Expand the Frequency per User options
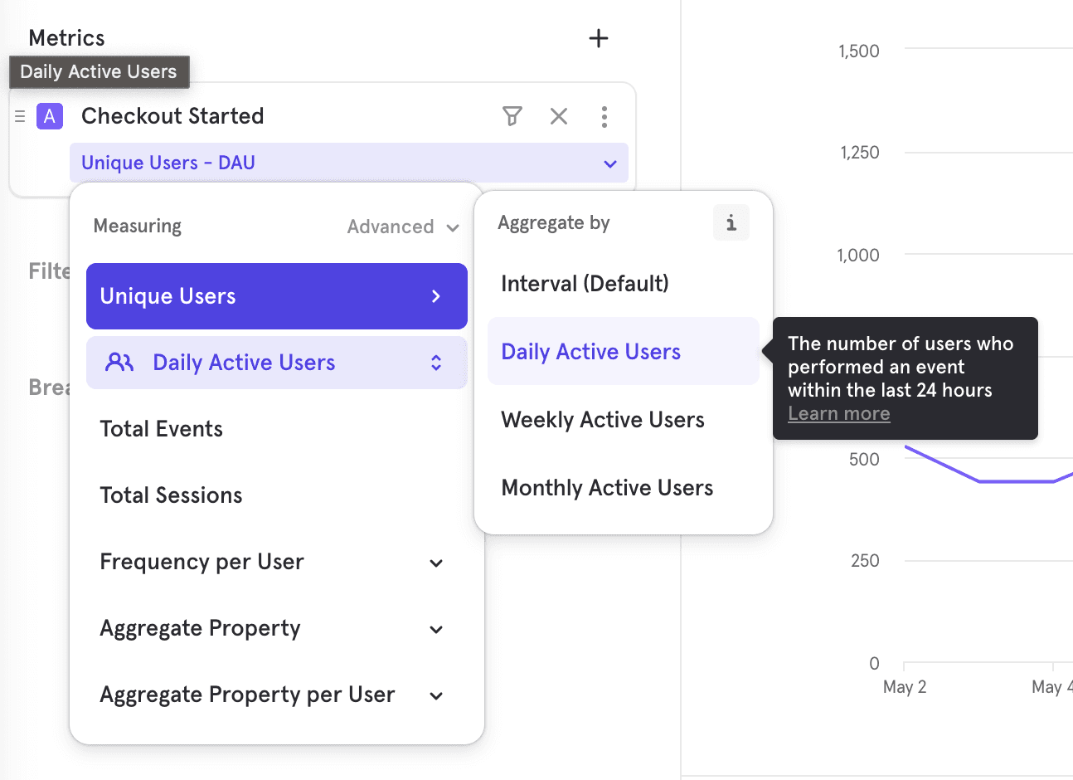The width and height of the screenshot is (1073, 780). [436, 563]
